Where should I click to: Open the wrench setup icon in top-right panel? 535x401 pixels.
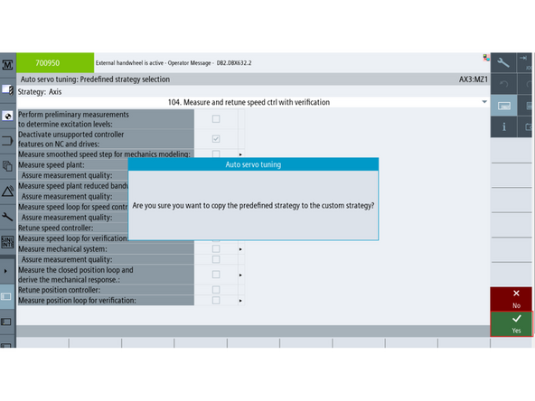[x=503, y=62]
